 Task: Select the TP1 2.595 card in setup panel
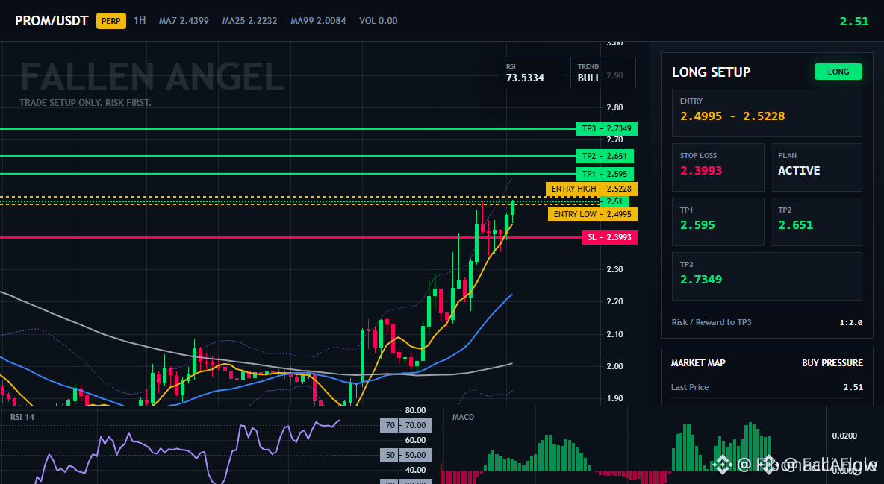(x=718, y=221)
